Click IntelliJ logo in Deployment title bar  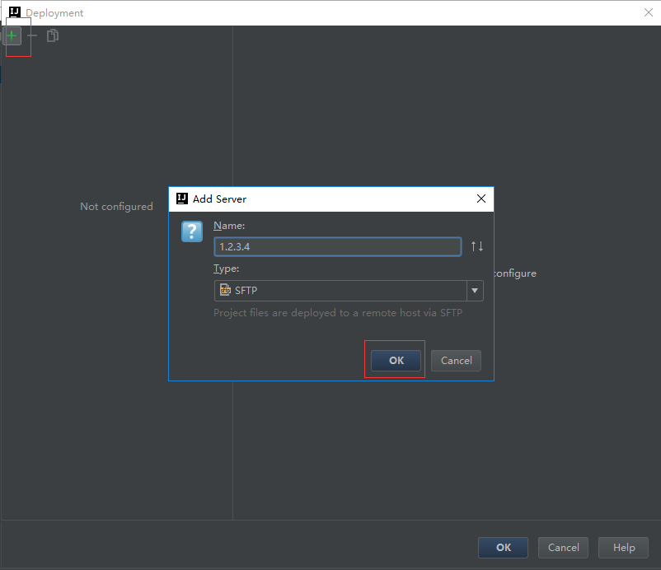14,12
